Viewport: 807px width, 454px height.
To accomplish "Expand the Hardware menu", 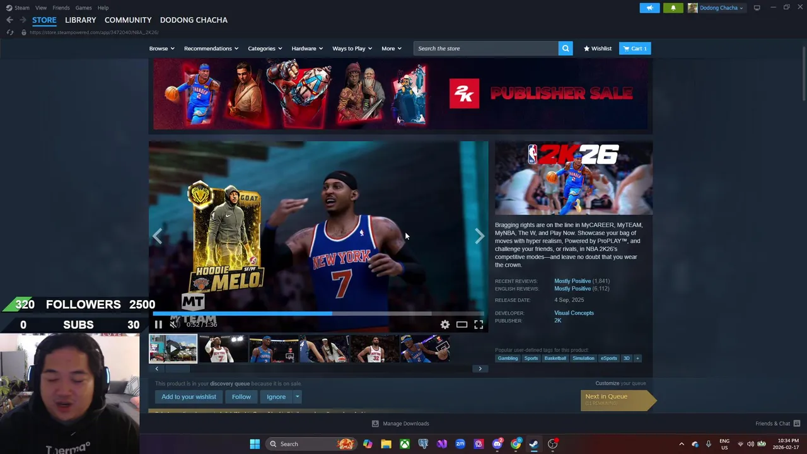I will pos(307,49).
